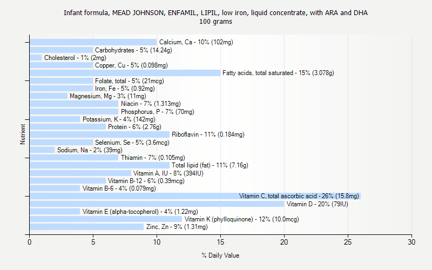Screen dimensions: 432x270
Task: Click the x-axis tick label 5
Action: [93, 242]
